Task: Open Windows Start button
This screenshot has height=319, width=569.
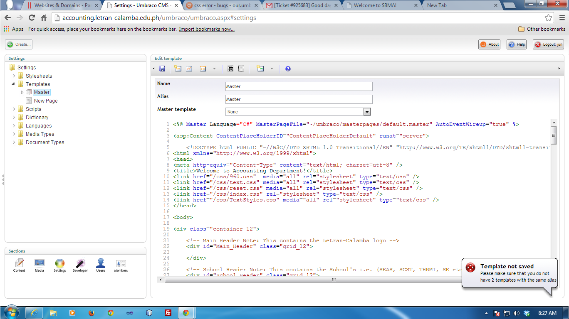Action: tap(11, 313)
